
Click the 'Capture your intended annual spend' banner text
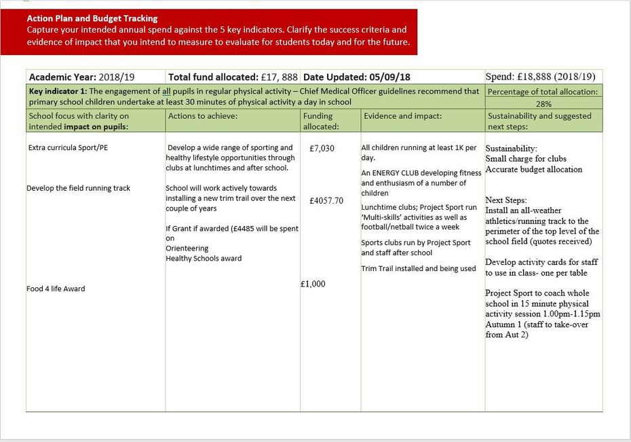(218, 36)
